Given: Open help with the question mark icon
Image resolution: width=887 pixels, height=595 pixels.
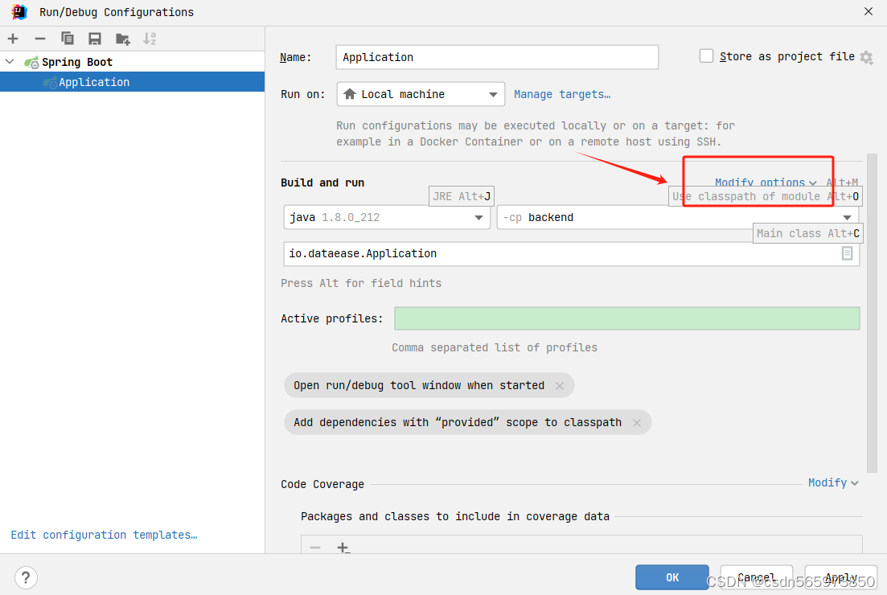Looking at the screenshot, I should pyautogui.click(x=26, y=577).
